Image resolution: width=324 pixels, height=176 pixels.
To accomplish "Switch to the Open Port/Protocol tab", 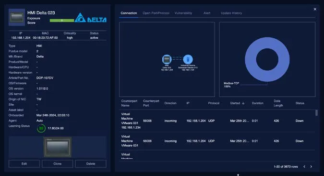I will tap(156, 13).
